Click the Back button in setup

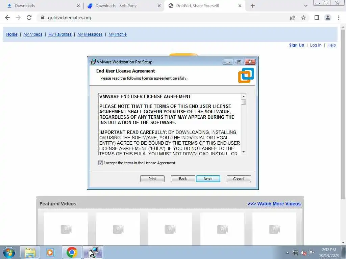183,179
